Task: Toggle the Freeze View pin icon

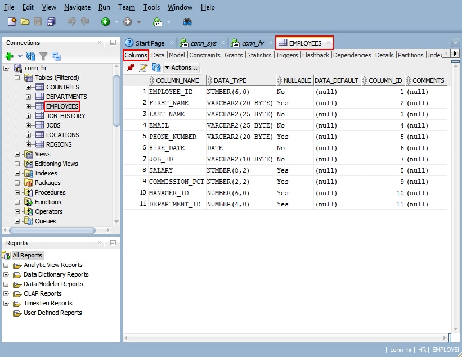Action: 131,67
